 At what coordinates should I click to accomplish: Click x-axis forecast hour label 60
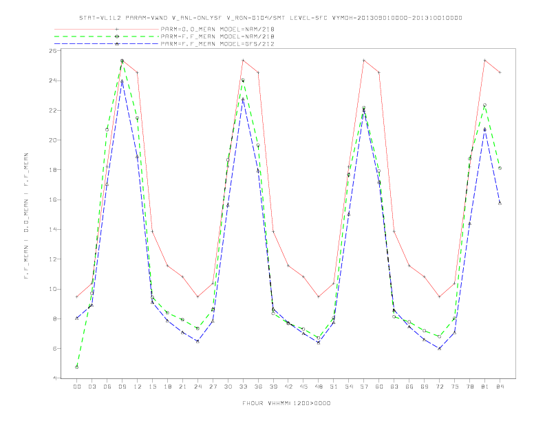(x=379, y=387)
